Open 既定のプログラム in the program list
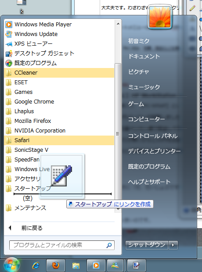This screenshot has width=202, height=272. pos(59,63)
